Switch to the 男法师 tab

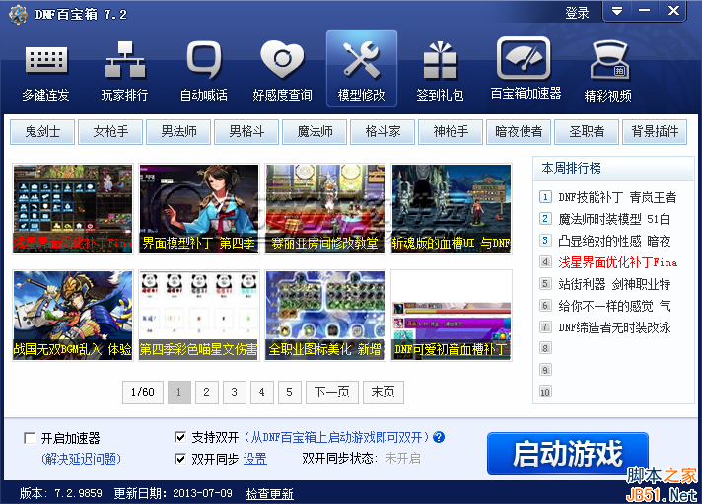(x=178, y=132)
